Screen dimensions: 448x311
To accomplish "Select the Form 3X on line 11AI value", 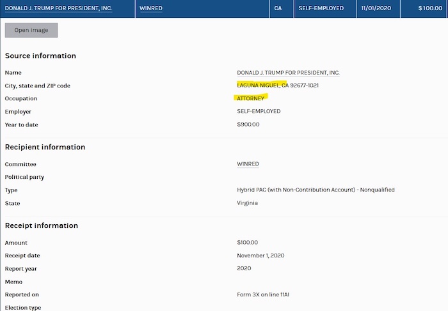I will click(x=263, y=294).
